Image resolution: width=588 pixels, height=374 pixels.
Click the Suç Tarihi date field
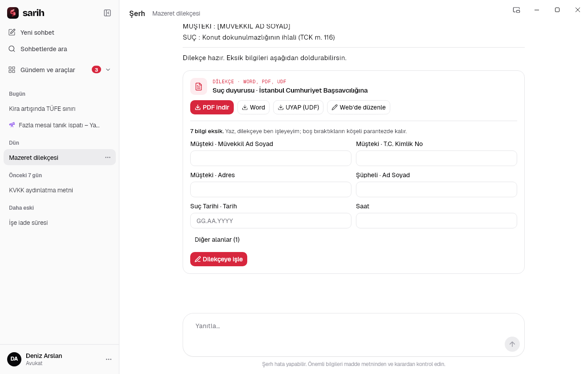tap(271, 221)
